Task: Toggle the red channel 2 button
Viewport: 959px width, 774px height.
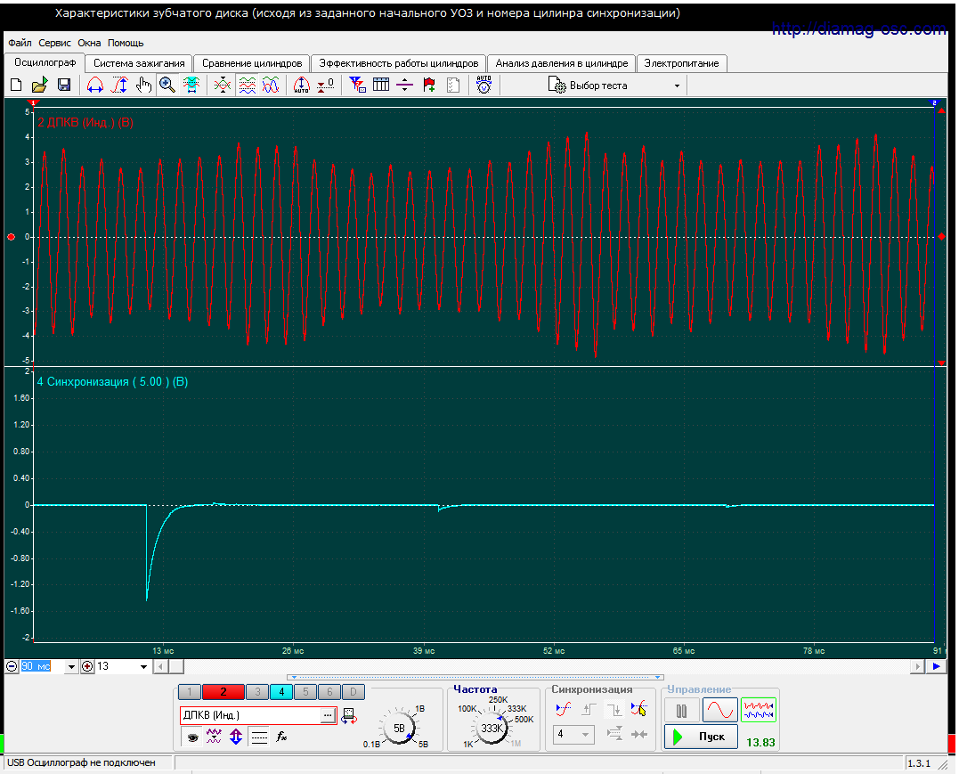Action: coord(223,692)
